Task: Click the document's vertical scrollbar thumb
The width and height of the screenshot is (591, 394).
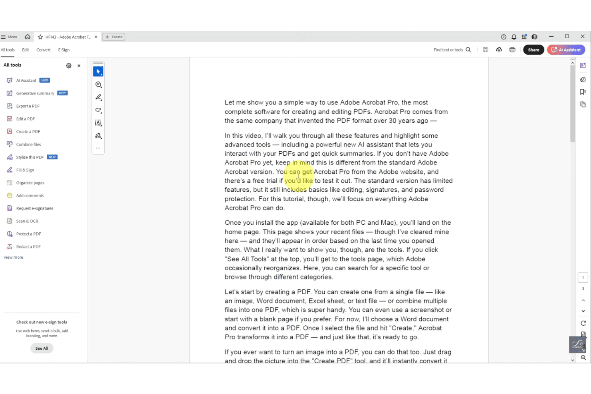Action: click(573, 104)
